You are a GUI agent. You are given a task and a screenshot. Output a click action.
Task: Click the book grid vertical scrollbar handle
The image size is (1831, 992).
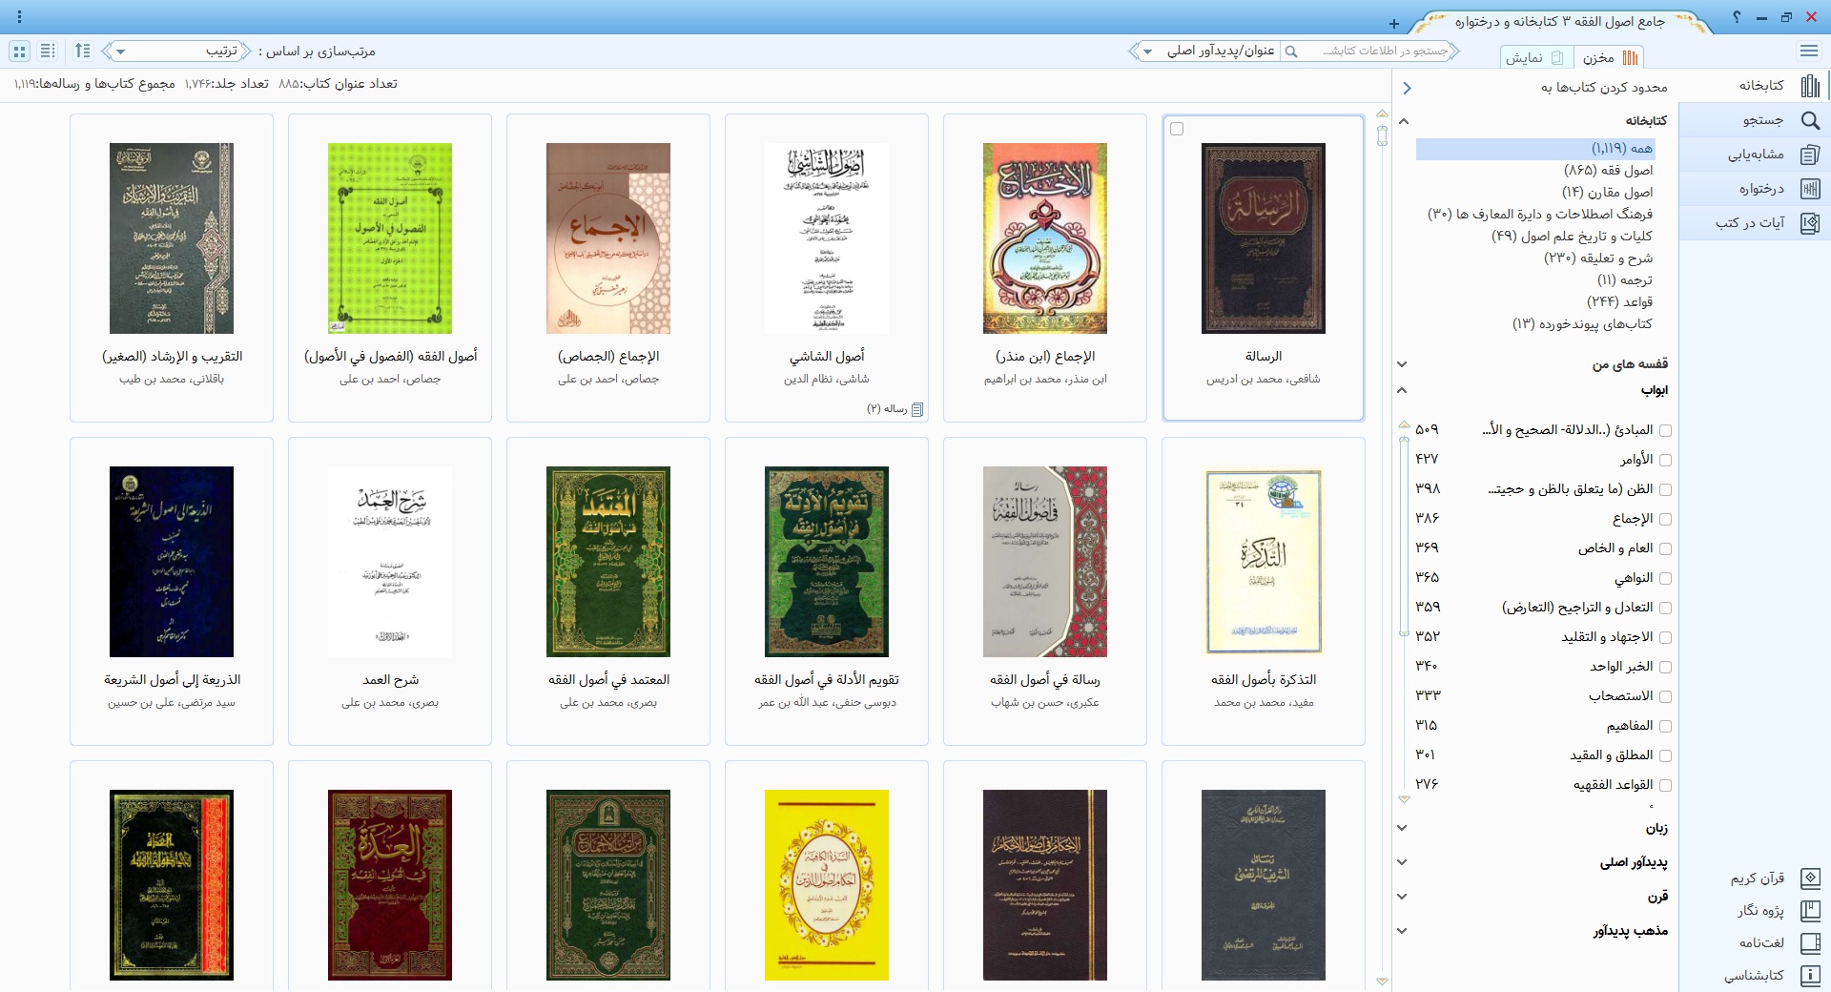tap(1382, 135)
